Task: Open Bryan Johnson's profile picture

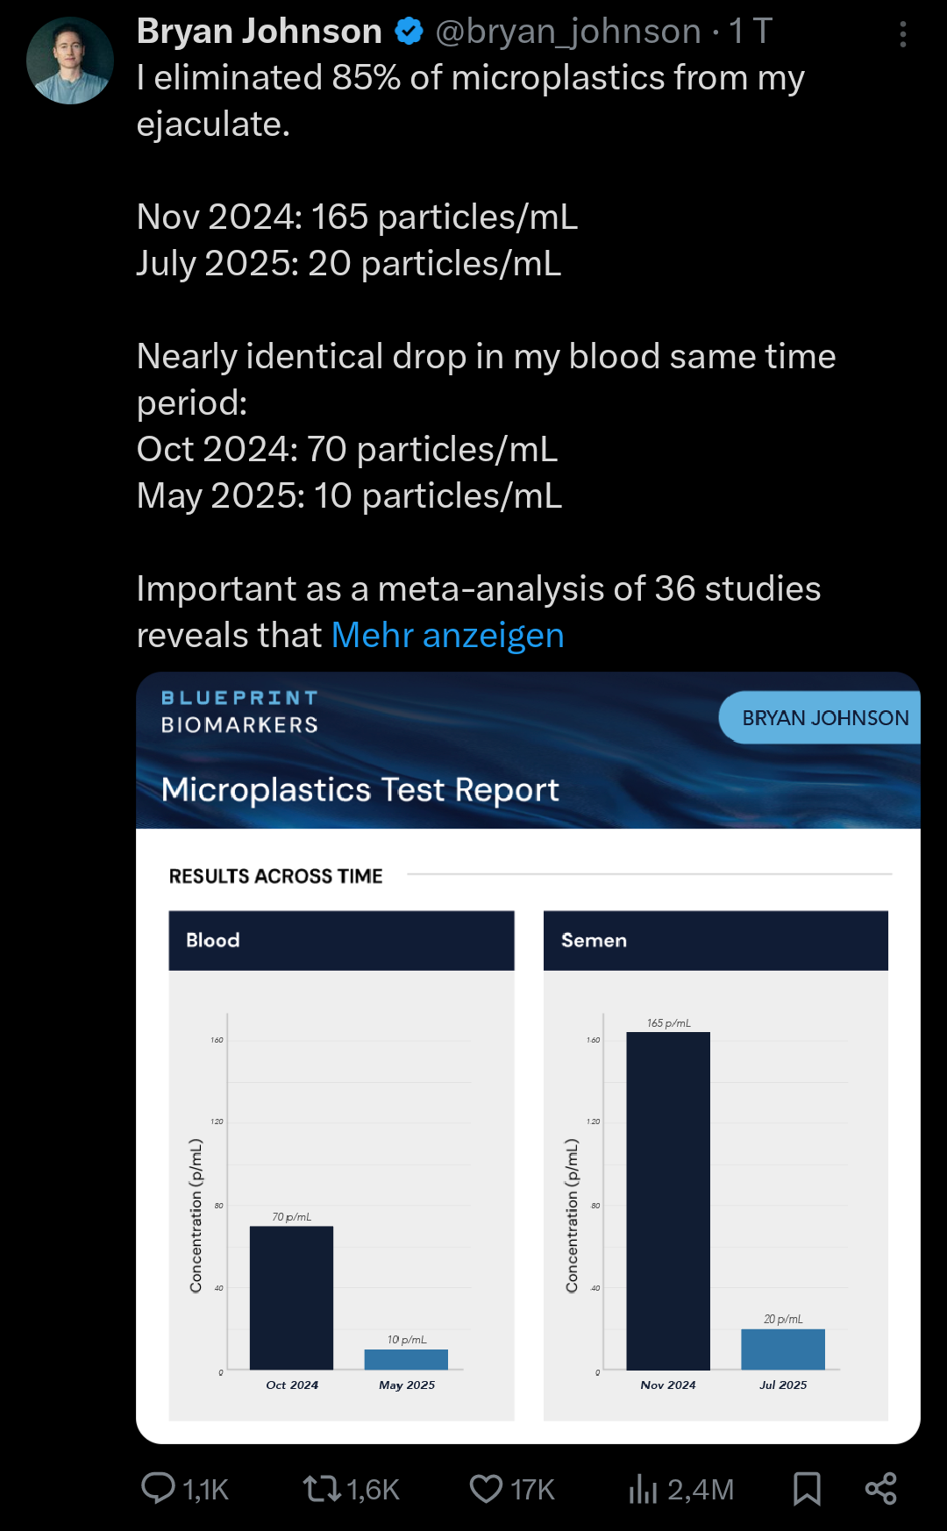Action: tap(70, 61)
